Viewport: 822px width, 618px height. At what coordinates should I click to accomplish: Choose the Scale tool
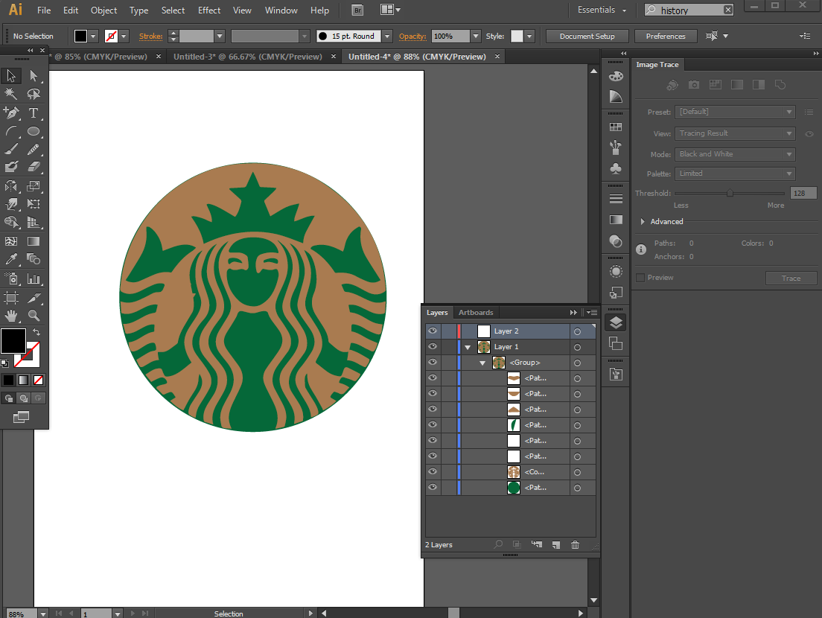34,186
